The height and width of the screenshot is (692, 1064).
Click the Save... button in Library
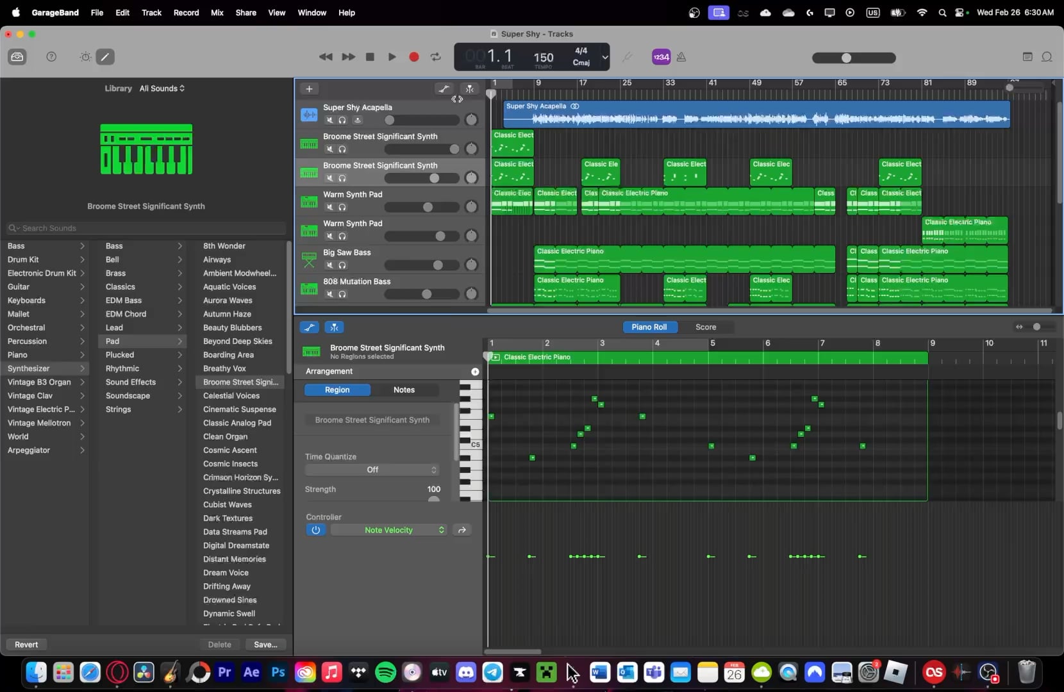tap(265, 645)
